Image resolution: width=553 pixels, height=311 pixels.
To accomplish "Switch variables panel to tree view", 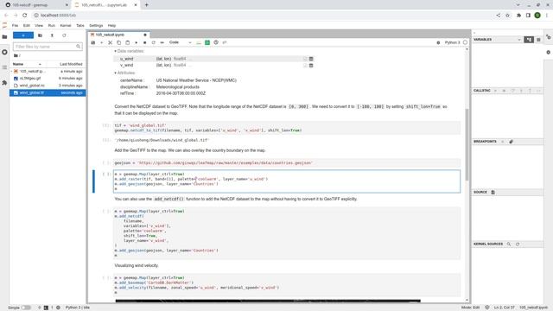I will pos(529,40).
